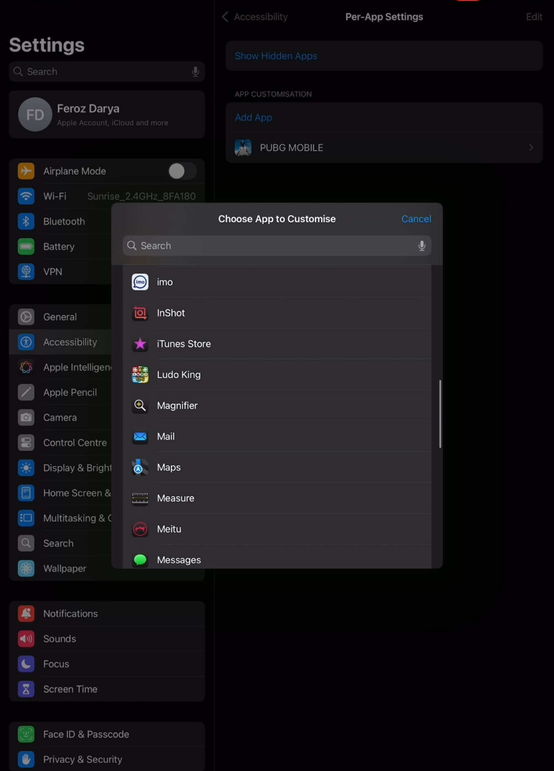The image size is (554, 771).
Task: Go back to Accessibility with chevron
Action: tap(225, 17)
